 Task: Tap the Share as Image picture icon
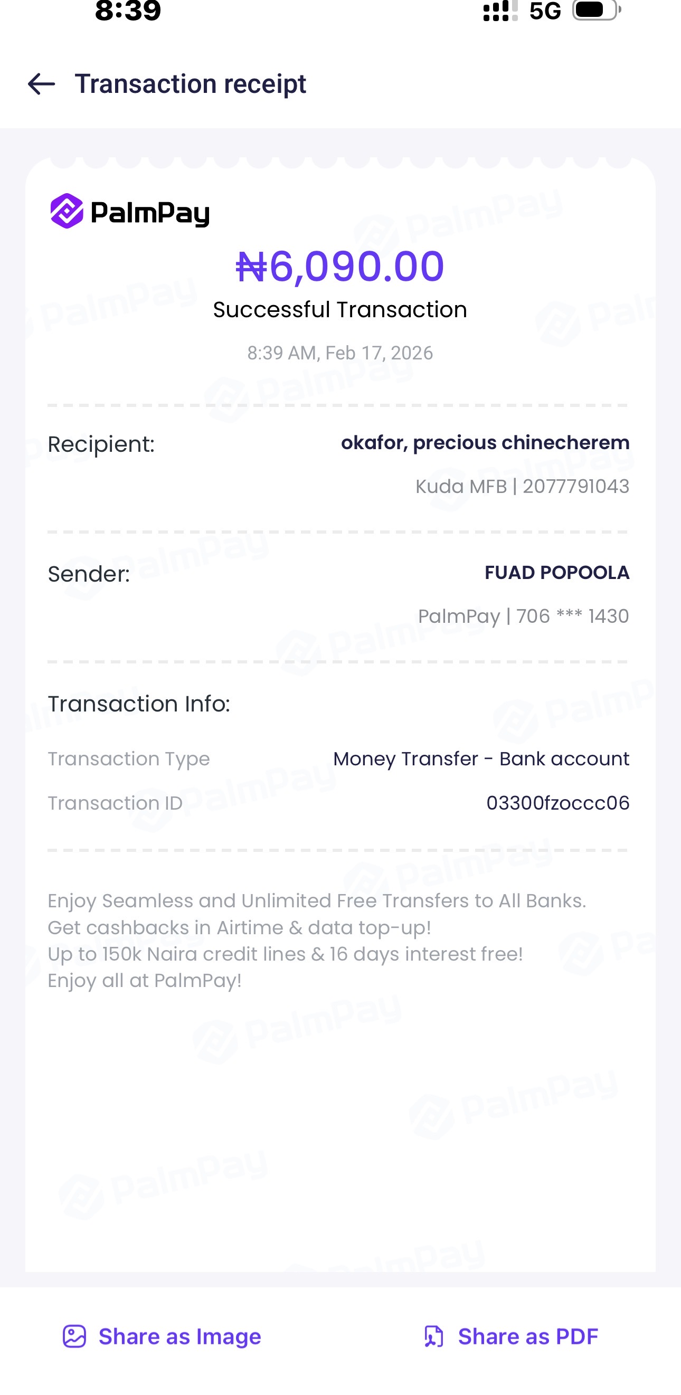pyautogui.click(x=74, y=1336)
